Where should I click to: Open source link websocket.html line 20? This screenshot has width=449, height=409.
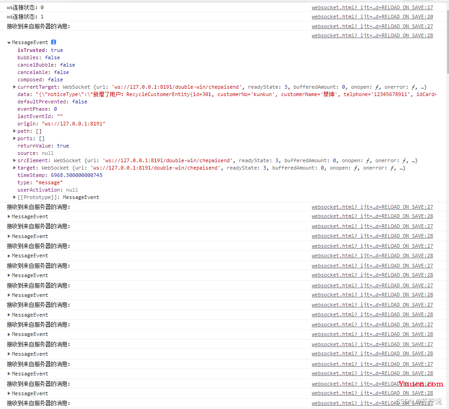click(x=372, y=17)
